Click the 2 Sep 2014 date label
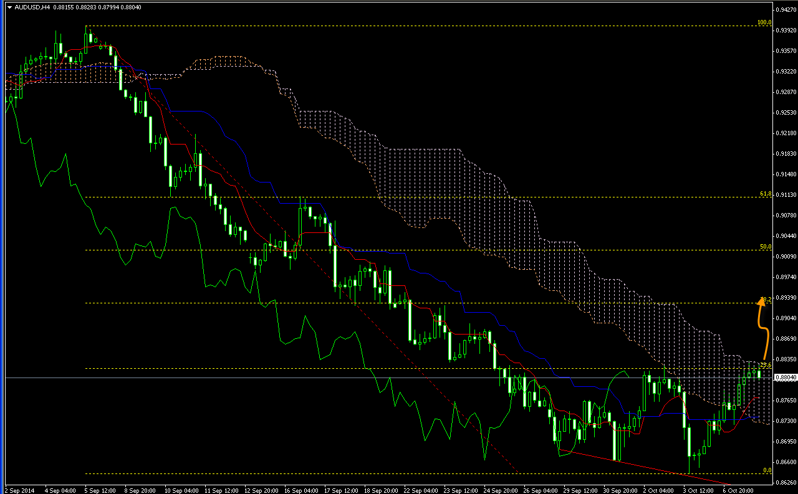This screenshot has height=494, width=798. [20, 490]
